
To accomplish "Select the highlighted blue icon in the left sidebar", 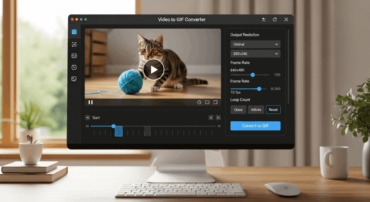I will pyautogui.click(x=74, y=32).
